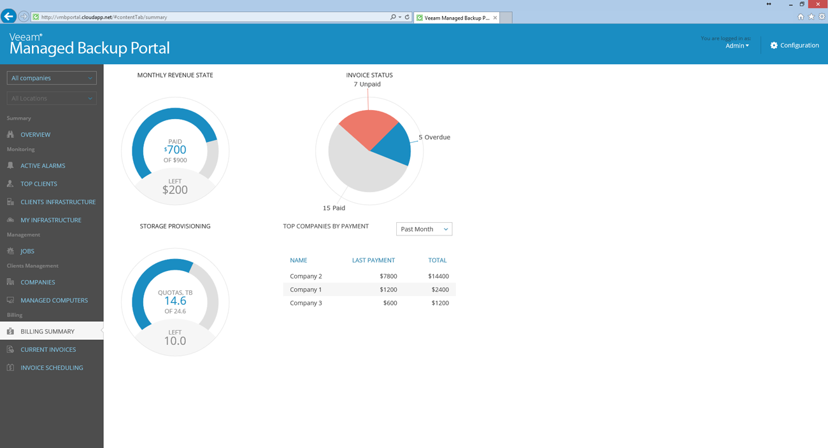Screen dimensions: 828x448
Task: Click the browser forward arrow
Action: [x=24, y=17]
